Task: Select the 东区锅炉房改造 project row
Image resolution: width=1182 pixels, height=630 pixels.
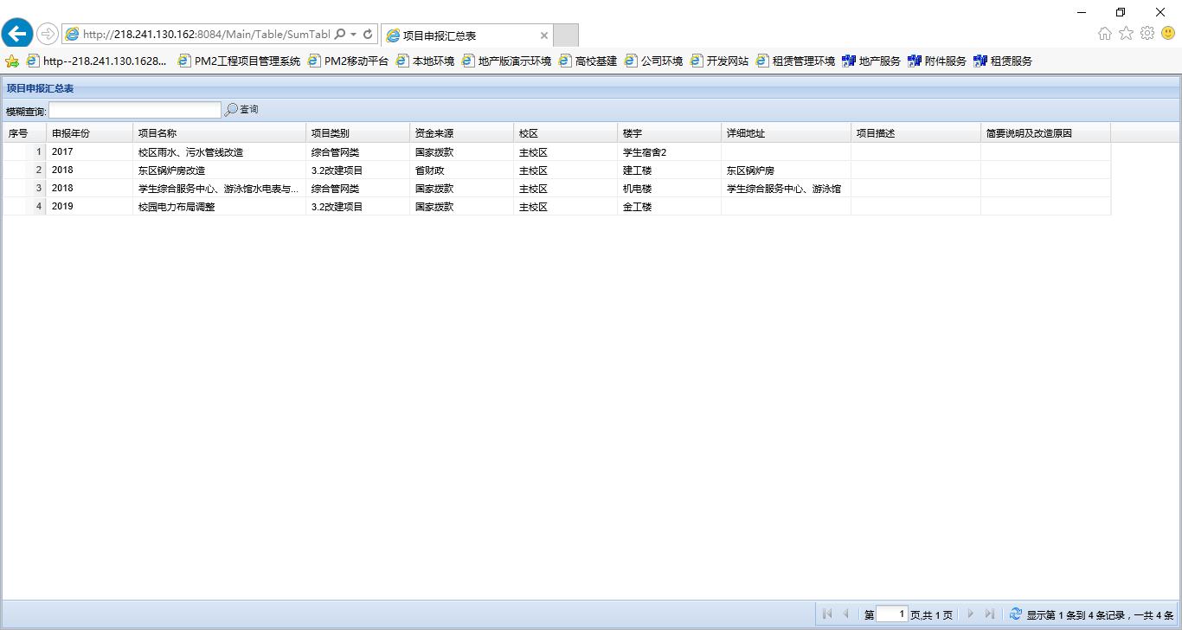Action: tap(171, 170)
